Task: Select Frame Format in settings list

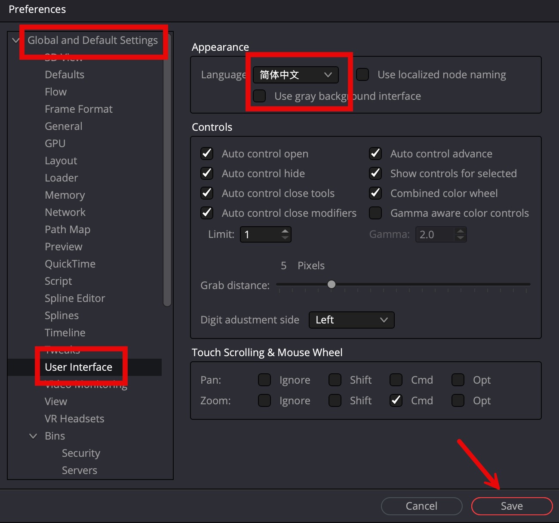Action: coord(79,109)
